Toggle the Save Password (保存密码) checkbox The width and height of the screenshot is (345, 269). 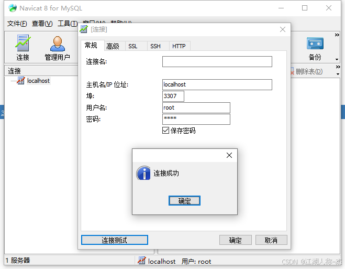(x=165, y=131)
